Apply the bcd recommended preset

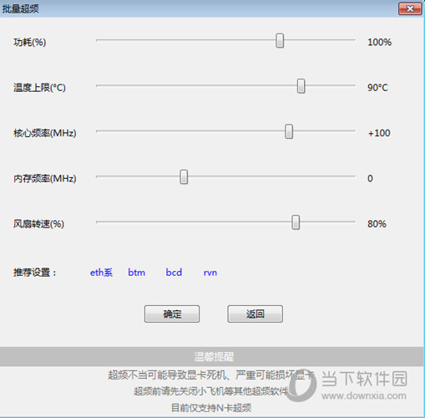pyautogui.click(x=174, y=273)
